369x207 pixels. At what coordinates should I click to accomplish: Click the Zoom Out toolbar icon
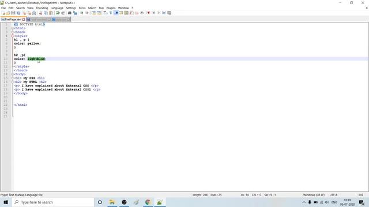coord(87,13)
